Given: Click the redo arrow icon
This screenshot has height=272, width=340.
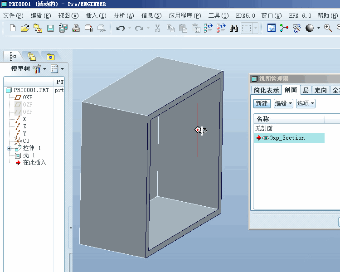Looking at the screenshot, I should tap(139, 28).
